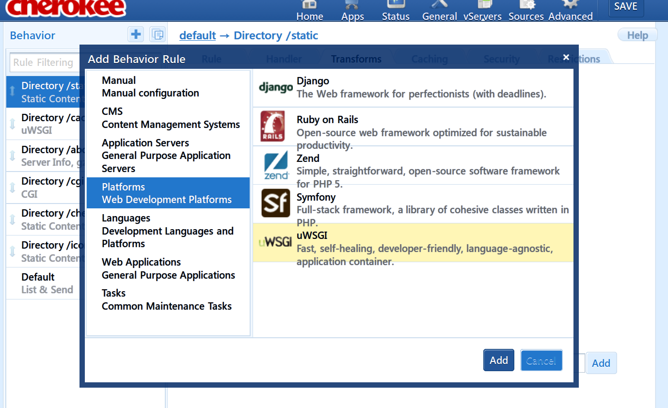Screen dimensions: 668x408
Task: Click the uWSGI logo icon
Action: [x=275, y=242]
